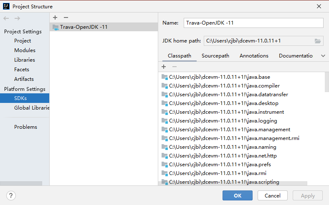The width and height of the screenshot is (329, 205).
Task: Open Libraries settings section
Action: (25, 60)
